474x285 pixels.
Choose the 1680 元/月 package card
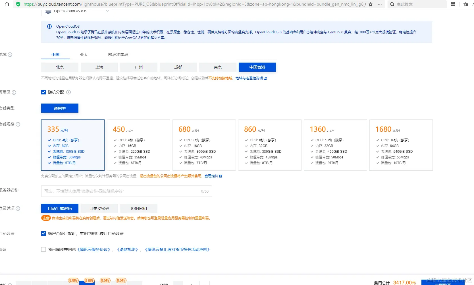coord(401,145)
